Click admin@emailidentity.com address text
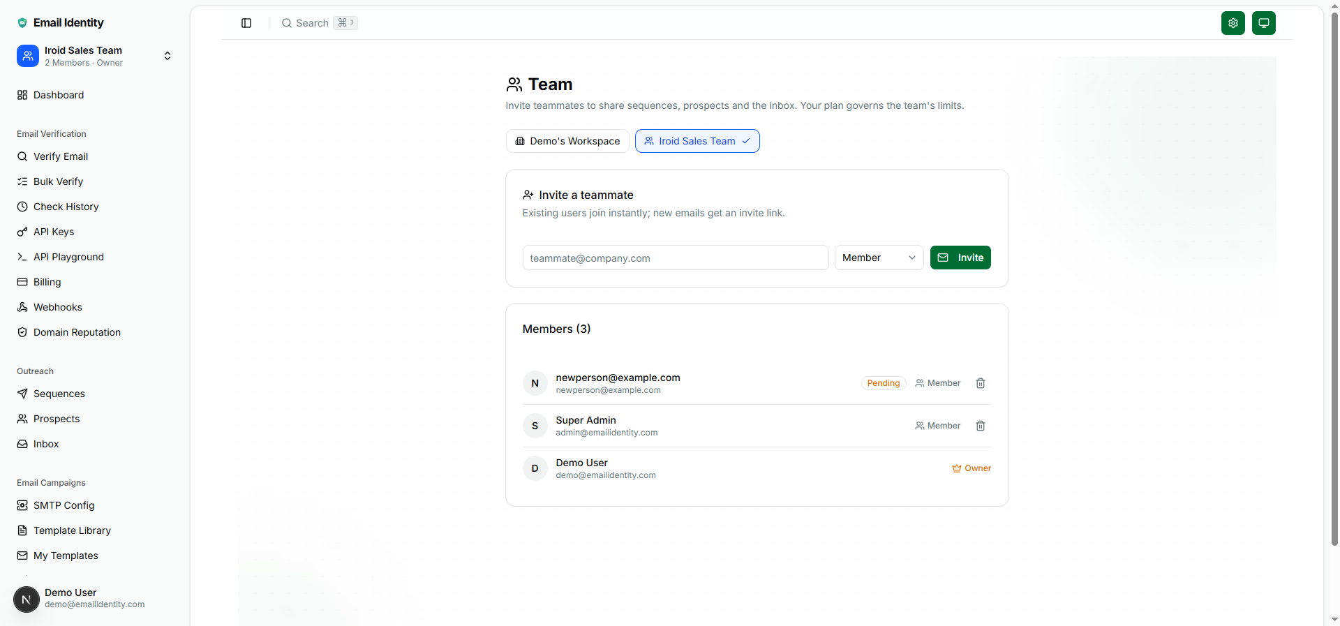1340x626 pixels. (606, 433)
